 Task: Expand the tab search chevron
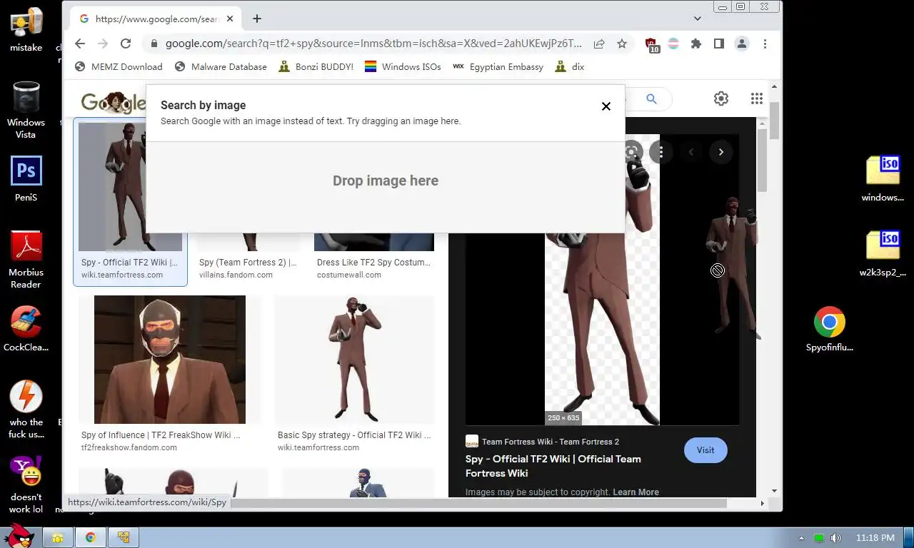pos(698,19)
